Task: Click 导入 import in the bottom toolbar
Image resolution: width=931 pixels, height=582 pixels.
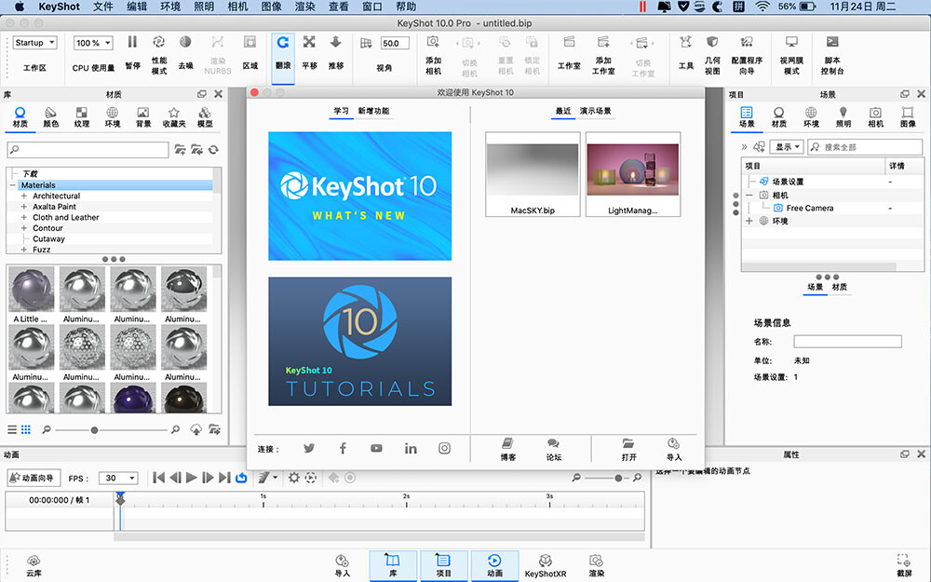Action: [x=342, y=566]
